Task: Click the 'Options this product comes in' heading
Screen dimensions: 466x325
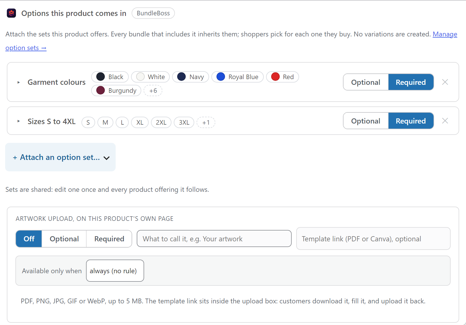Action: pos(74,13)
